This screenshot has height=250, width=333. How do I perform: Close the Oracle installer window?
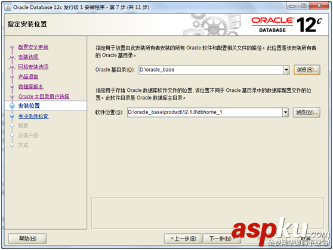pyautogui.click(x=319, y=6)
